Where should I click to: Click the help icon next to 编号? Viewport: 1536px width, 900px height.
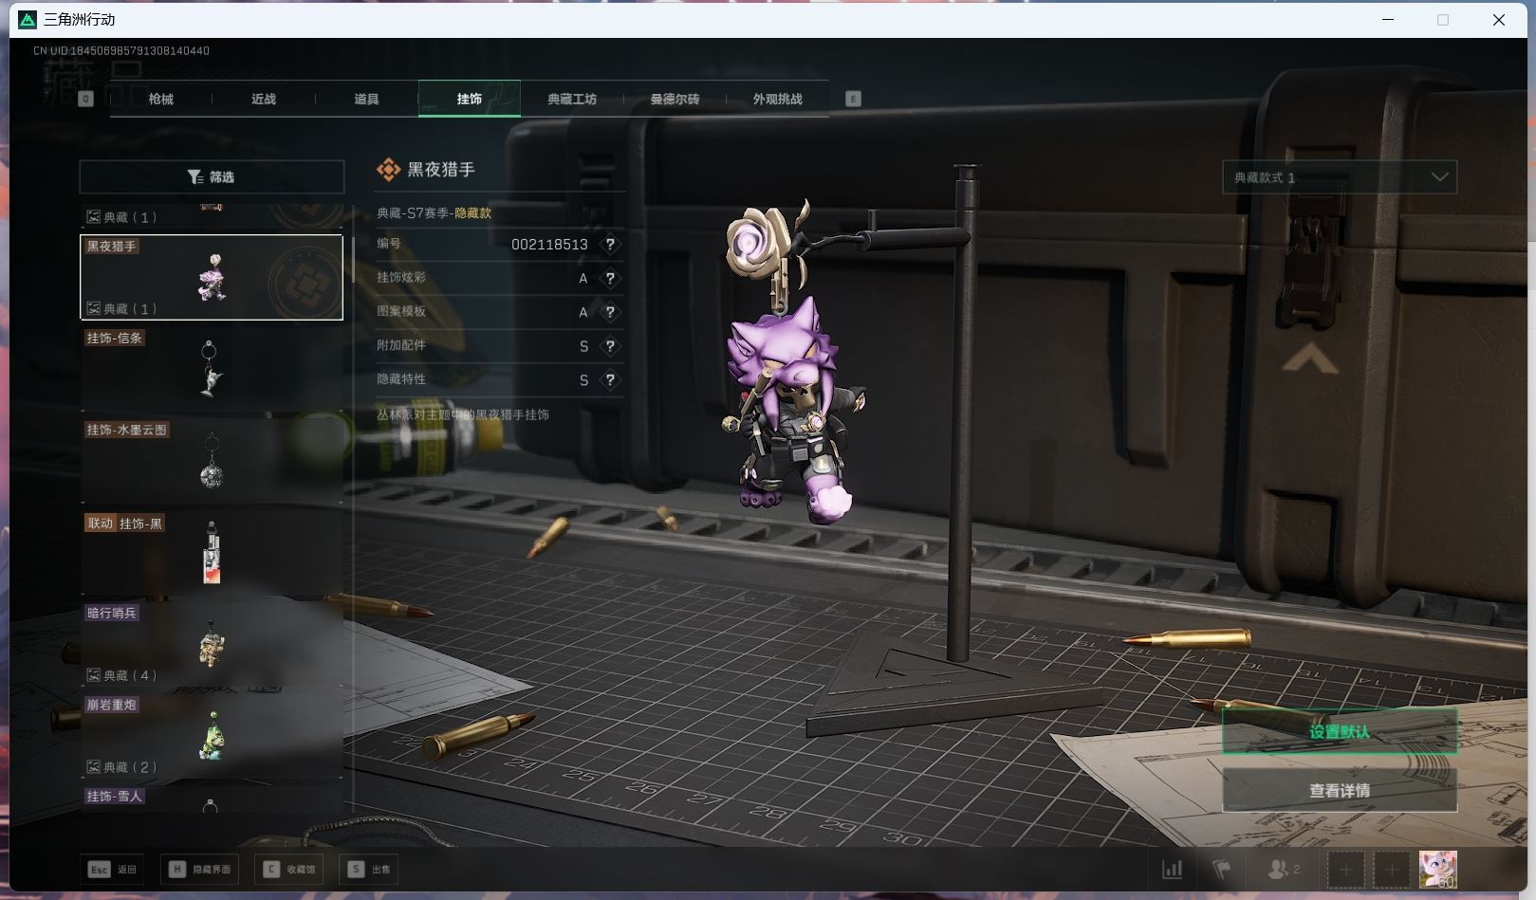610,245
